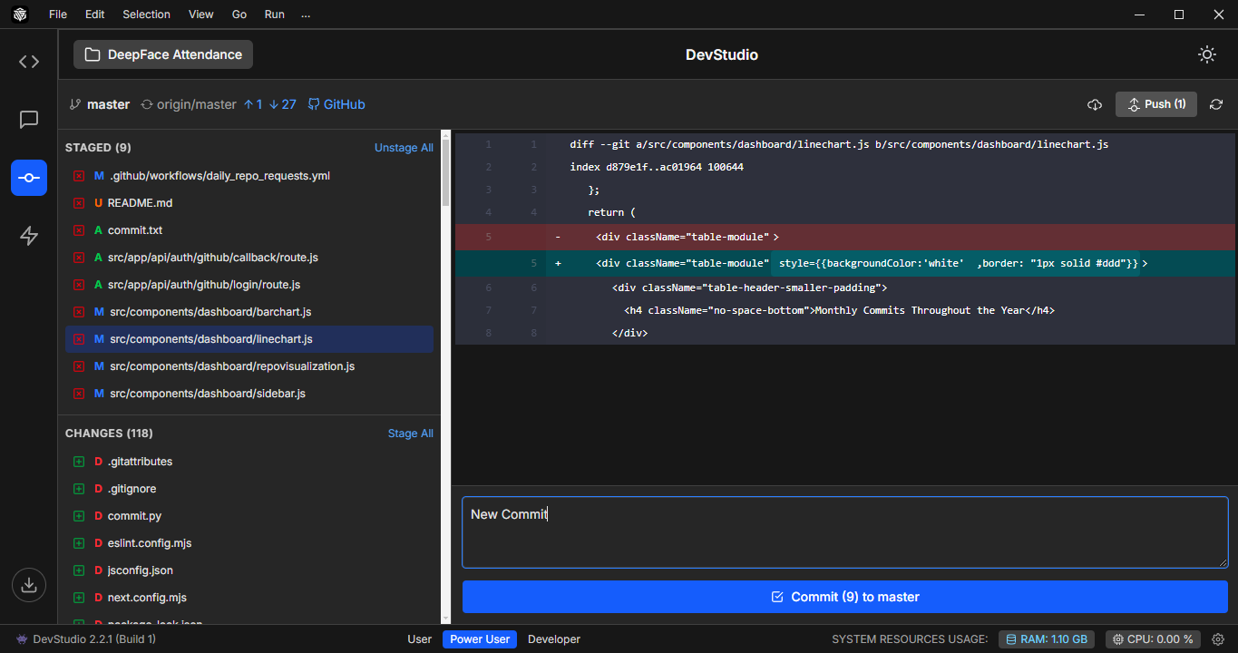1238x653 pixels.
Task: Open the Edit menu
Action: click(95, 15)
